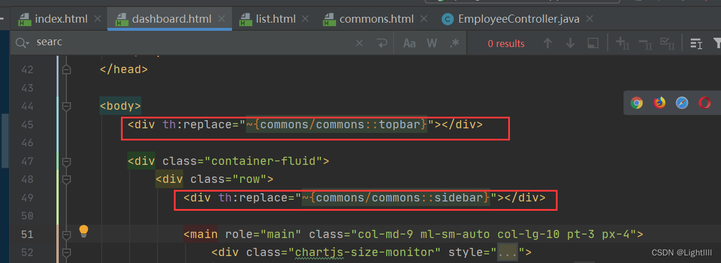Viewport: 721px width, 263px height.
Task: Open page in Safari browser
Action: [682, 103]
